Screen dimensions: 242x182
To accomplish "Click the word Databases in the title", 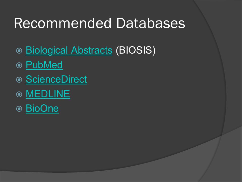I will tap(151, 23).
